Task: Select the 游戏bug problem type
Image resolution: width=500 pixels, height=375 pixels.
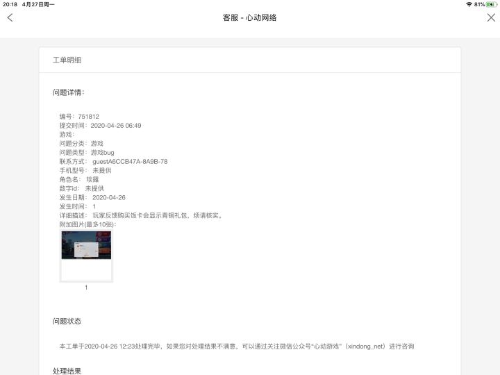Action: click(102, 152)
